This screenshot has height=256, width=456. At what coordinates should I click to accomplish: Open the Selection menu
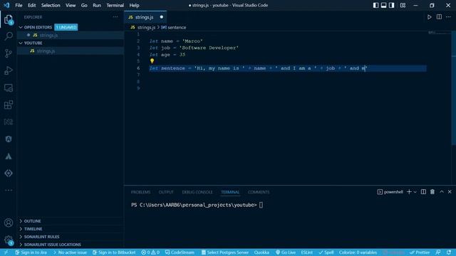51,5
